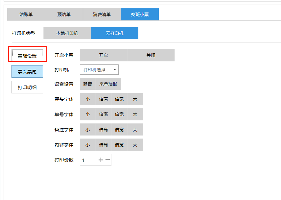Set 单号字体 size to 大
Image resolution: width=281 pixels, height=200 pixels.
(135, 114)
